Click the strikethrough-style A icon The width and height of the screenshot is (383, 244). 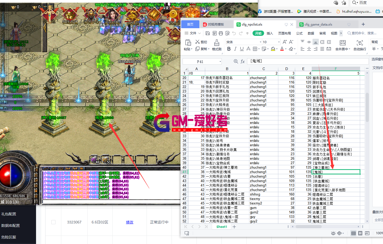click(248, 49)
